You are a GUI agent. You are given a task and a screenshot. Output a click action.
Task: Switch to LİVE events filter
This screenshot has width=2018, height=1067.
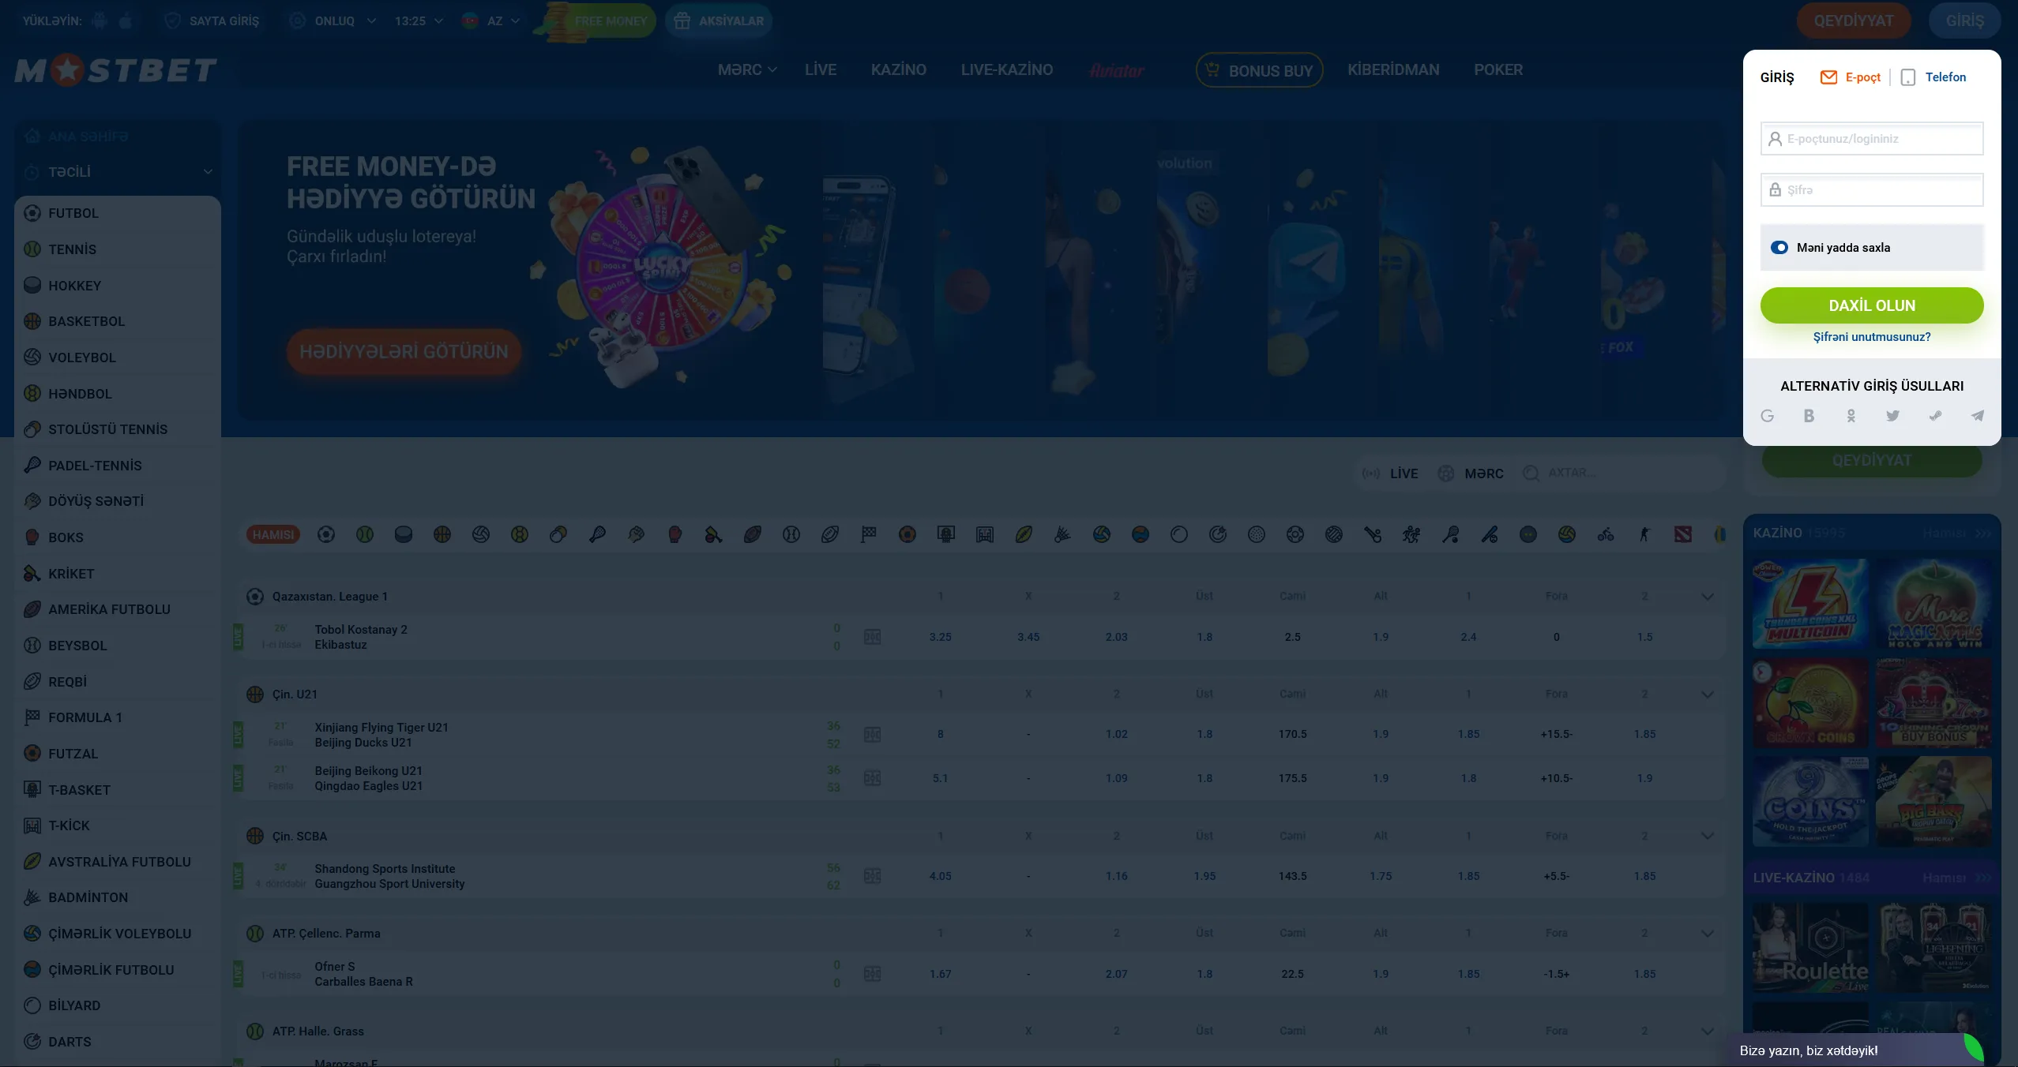pos(1390,473)
